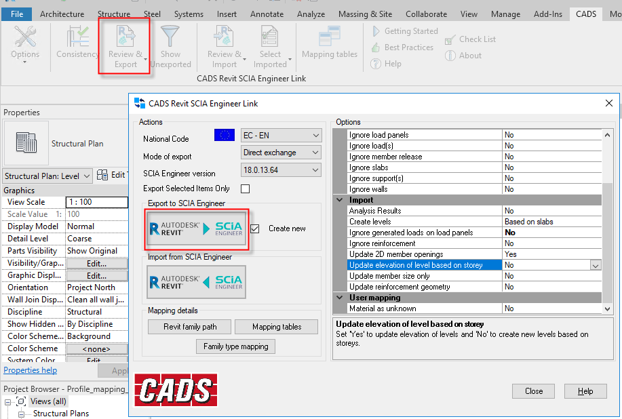Open the Properties help link
622x419 pixels.
pyautogui.click(x=30, y=370)
